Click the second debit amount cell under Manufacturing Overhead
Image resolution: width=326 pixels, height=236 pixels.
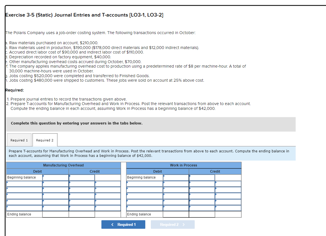(55, 189)
